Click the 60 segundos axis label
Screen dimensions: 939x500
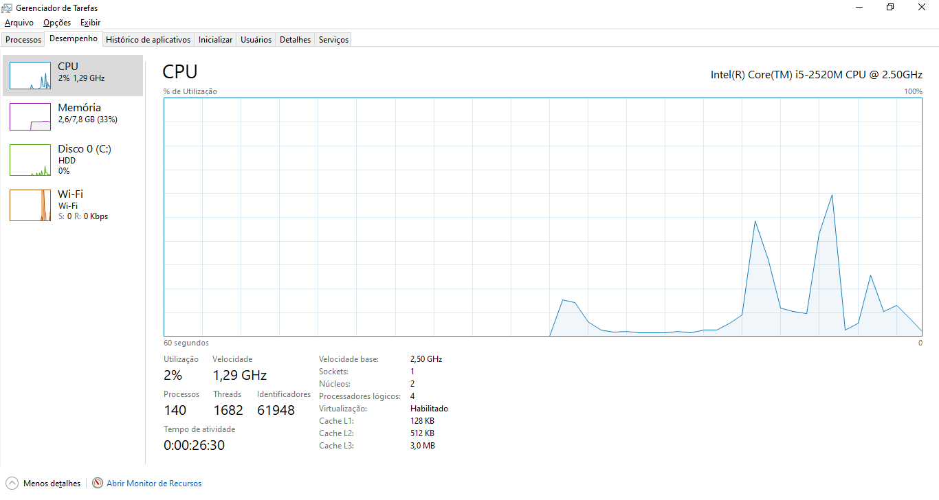pyautogui.click(x=186, y=343)
